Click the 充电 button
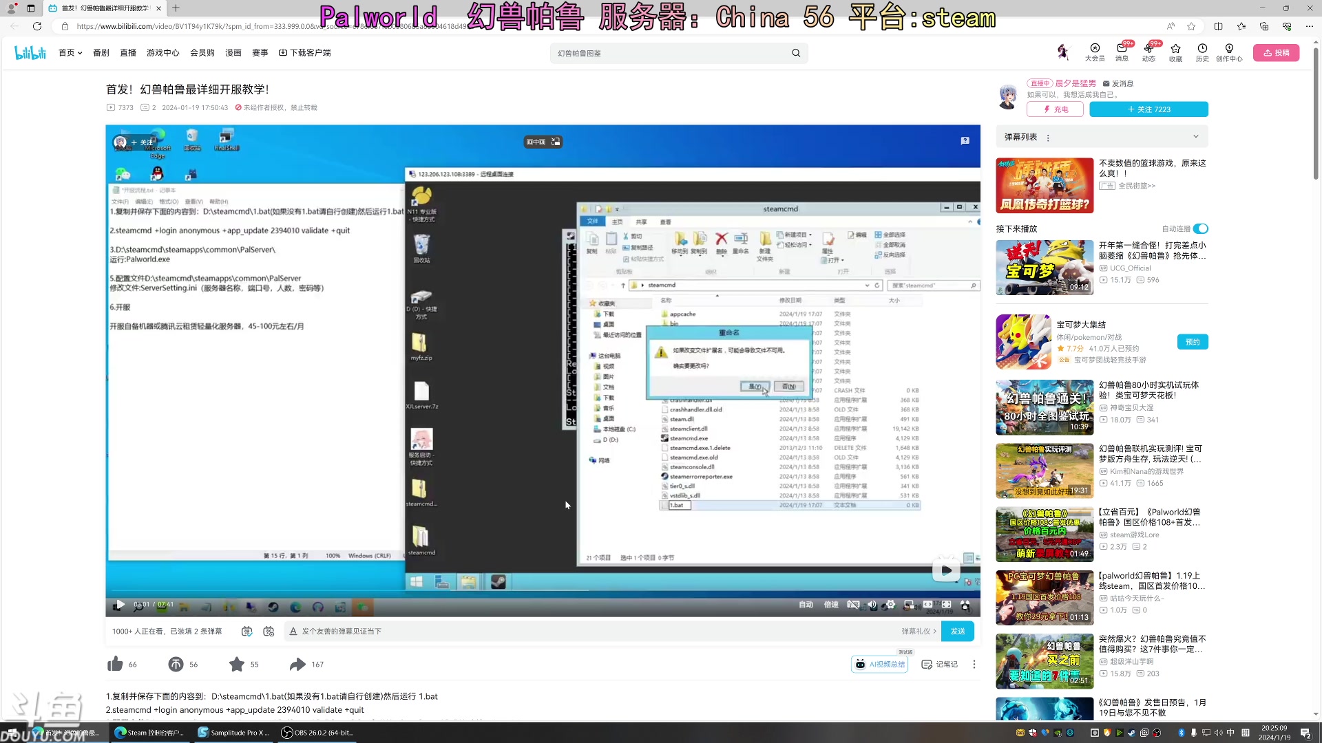 click(1055, 109)
